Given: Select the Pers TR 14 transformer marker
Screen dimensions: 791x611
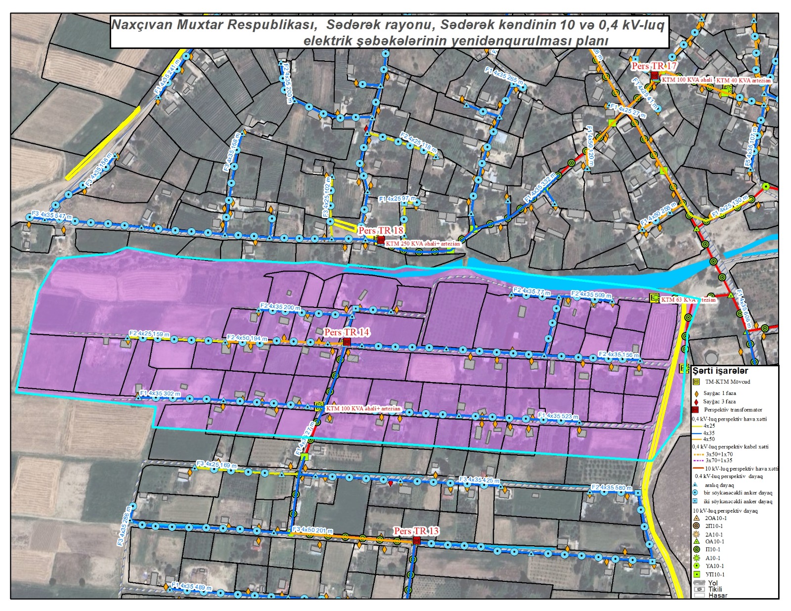Looking at the screenshot, I should (347, 342).
